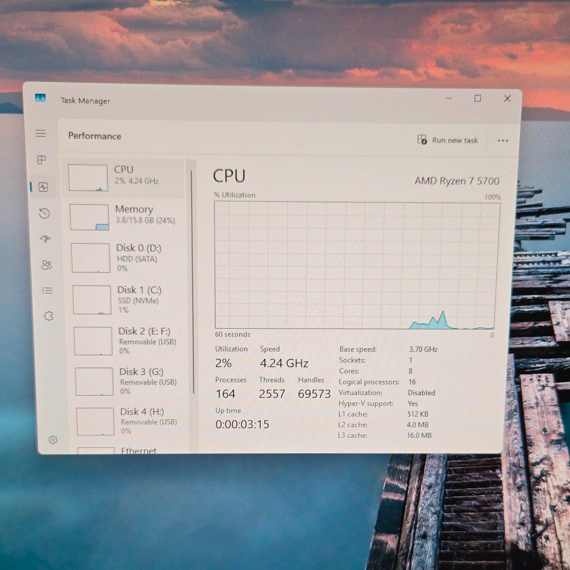Image resolution: width=570 pixels, height=570 pixels.
Task: Select Disk 2 (E: F:) removable item
Action: click(x=130, y=340)
